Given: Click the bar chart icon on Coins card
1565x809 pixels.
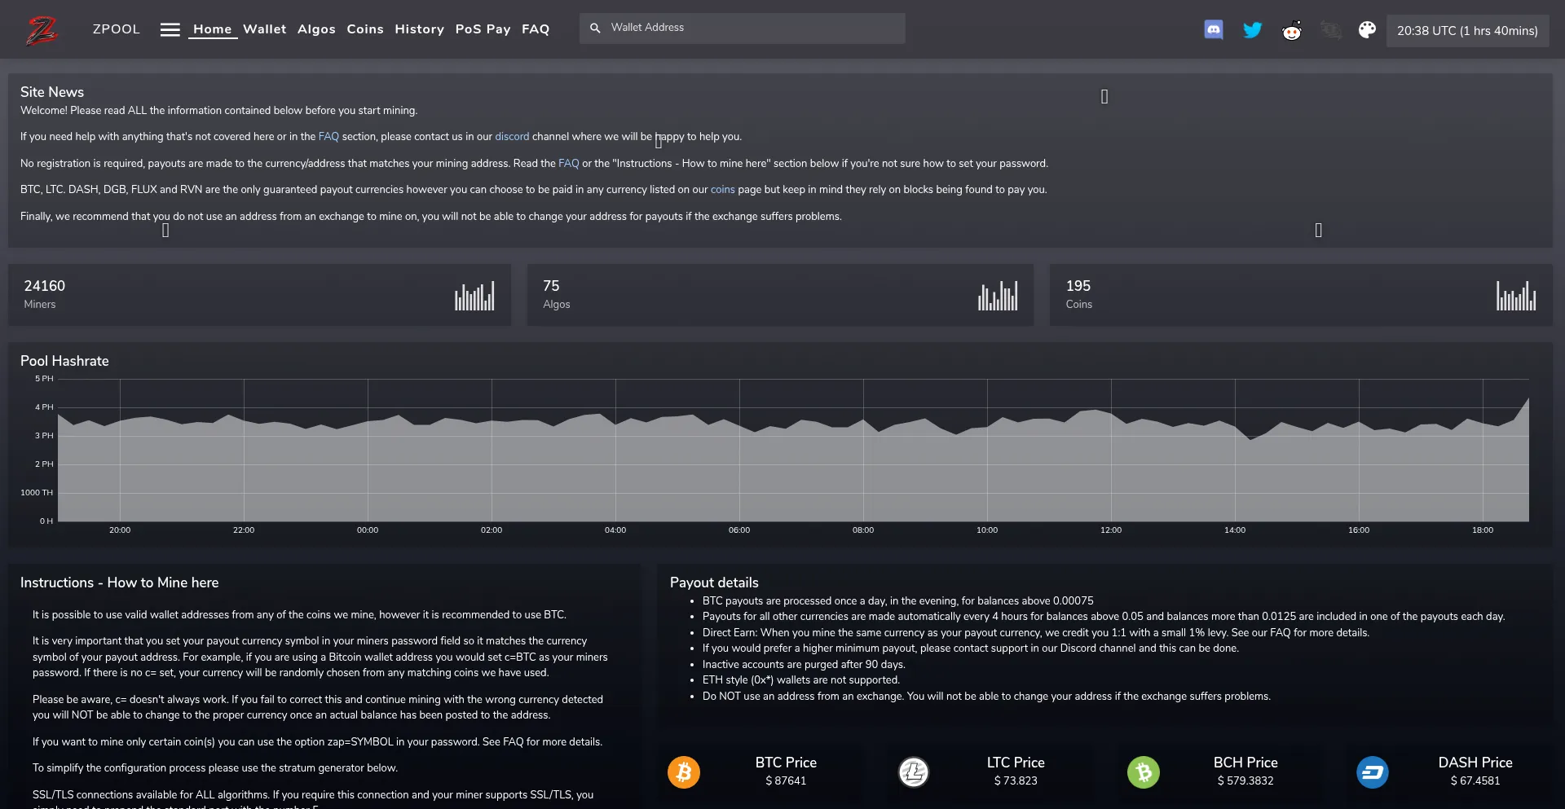Looking at the screenshot, I should click(x=1516, y=296).
